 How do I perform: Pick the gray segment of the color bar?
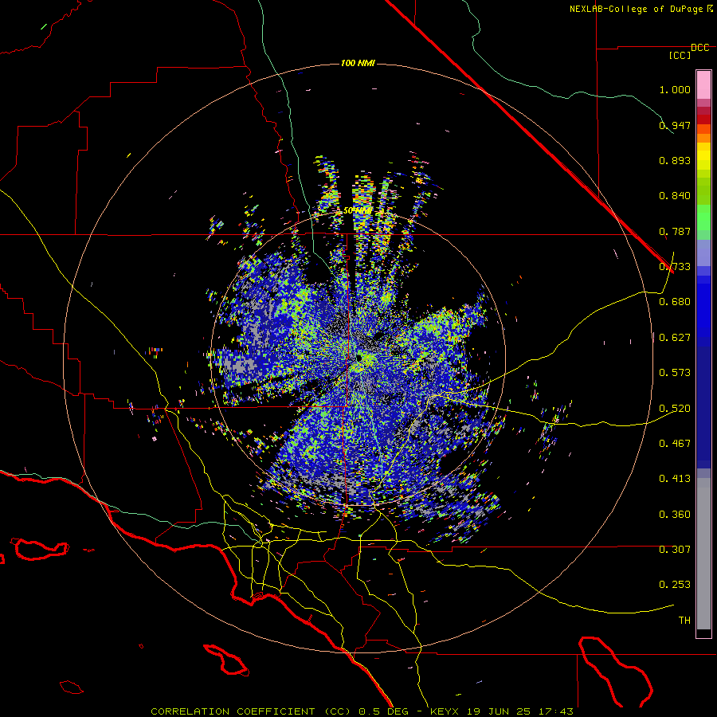(x=703, y=554)
